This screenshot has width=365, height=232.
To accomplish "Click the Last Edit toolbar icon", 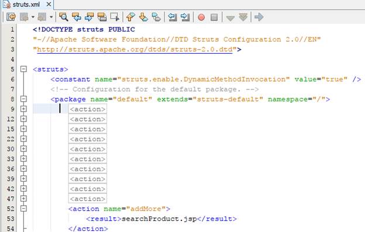I will [x=11, y=17].
